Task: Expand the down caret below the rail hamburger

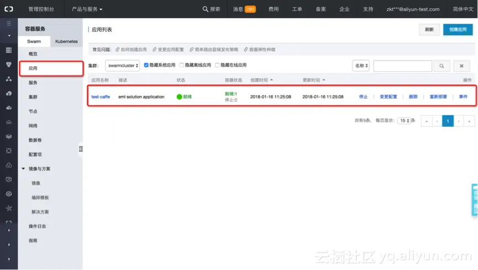Action: click(9, 36)
